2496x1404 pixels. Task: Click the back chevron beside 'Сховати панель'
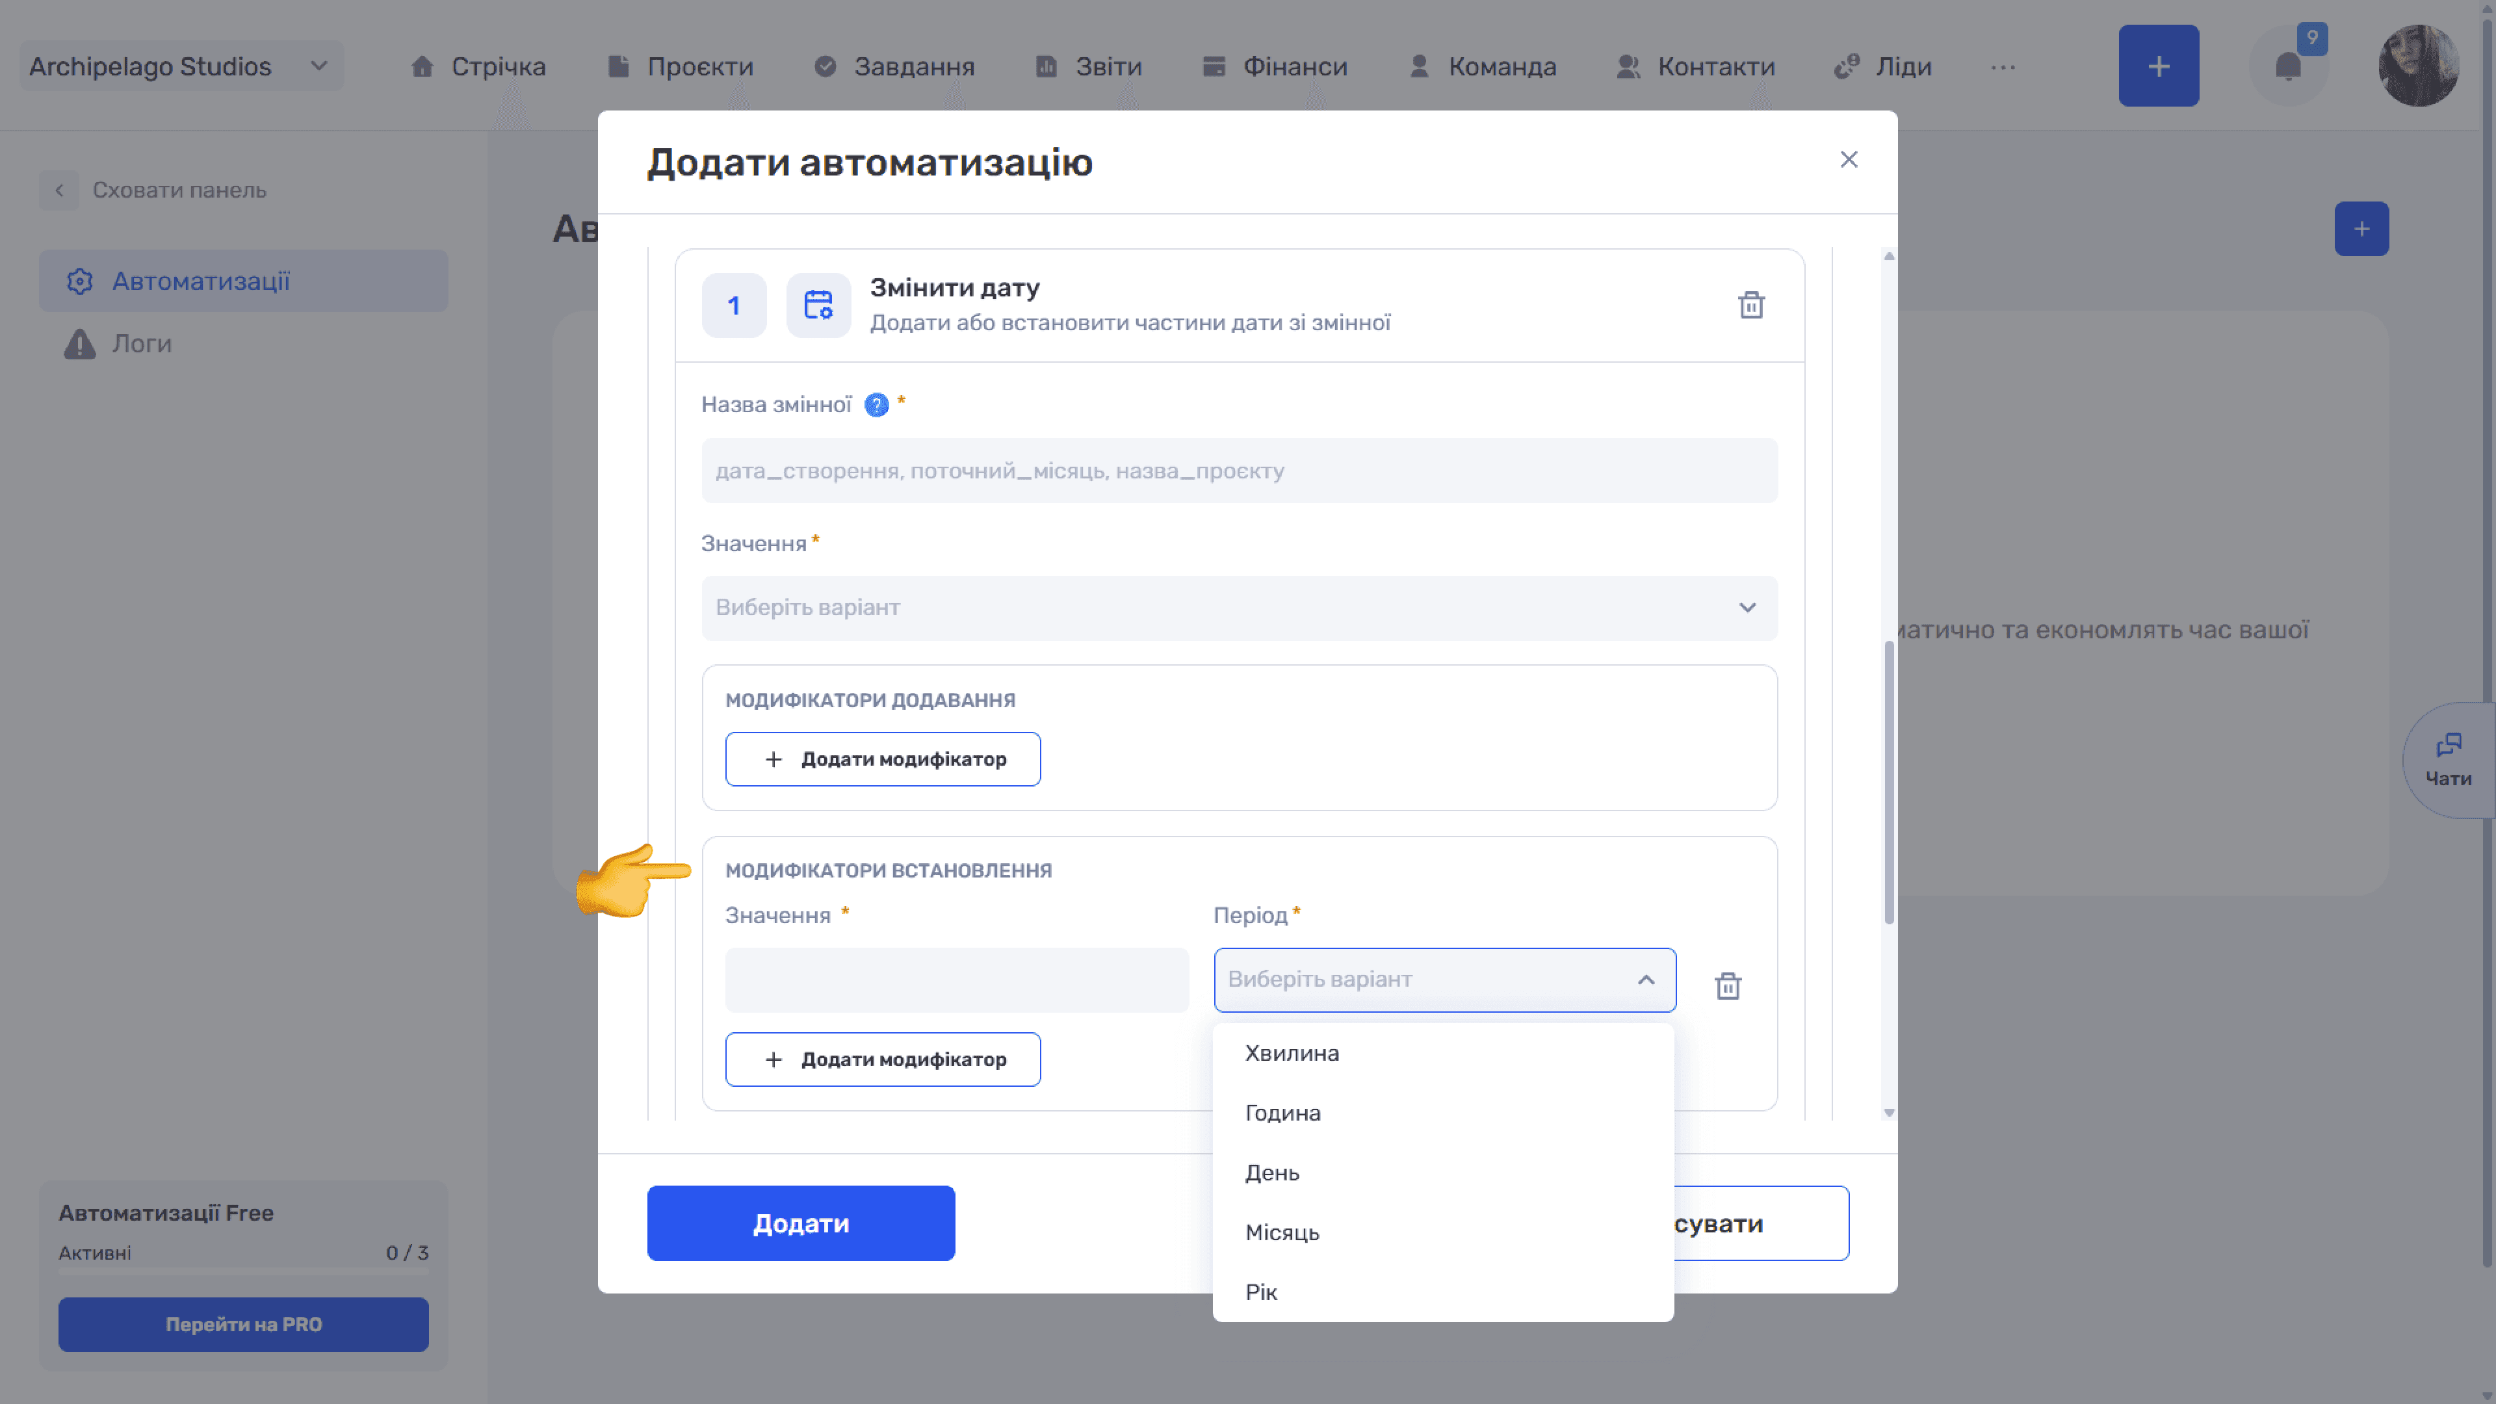point(59,190)
